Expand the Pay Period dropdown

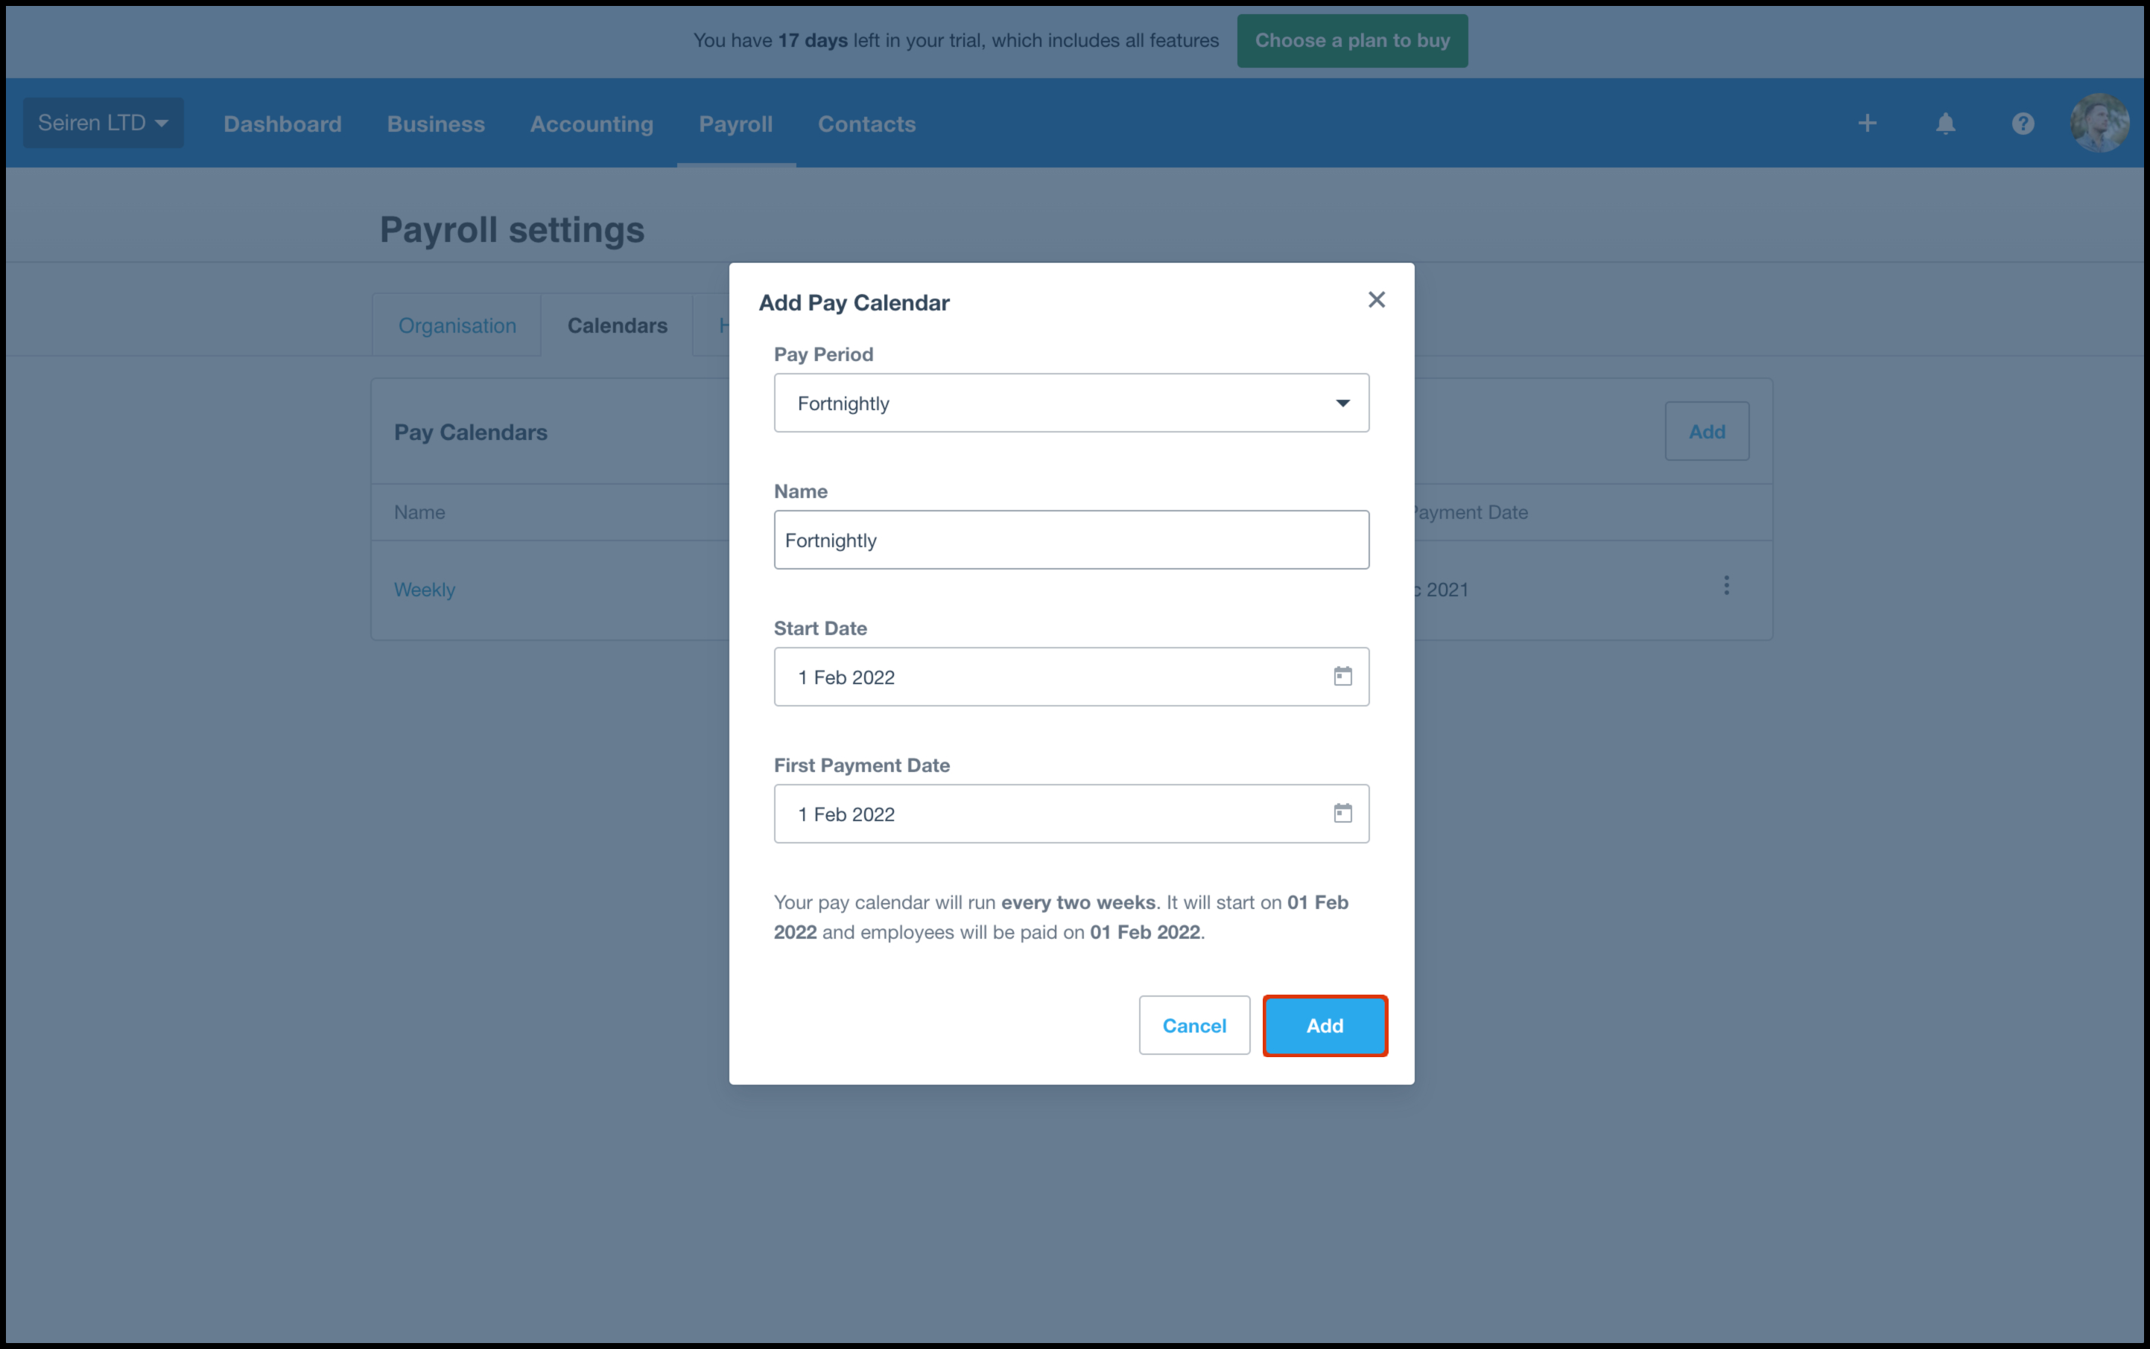point(1071,404)
